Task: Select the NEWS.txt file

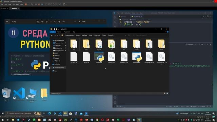Action: pyautogui.click(x=86, y=58)
